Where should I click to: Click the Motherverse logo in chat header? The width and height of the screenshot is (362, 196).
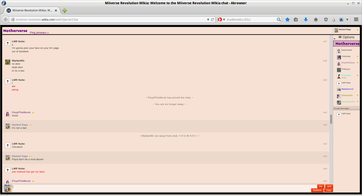[15, 31]
